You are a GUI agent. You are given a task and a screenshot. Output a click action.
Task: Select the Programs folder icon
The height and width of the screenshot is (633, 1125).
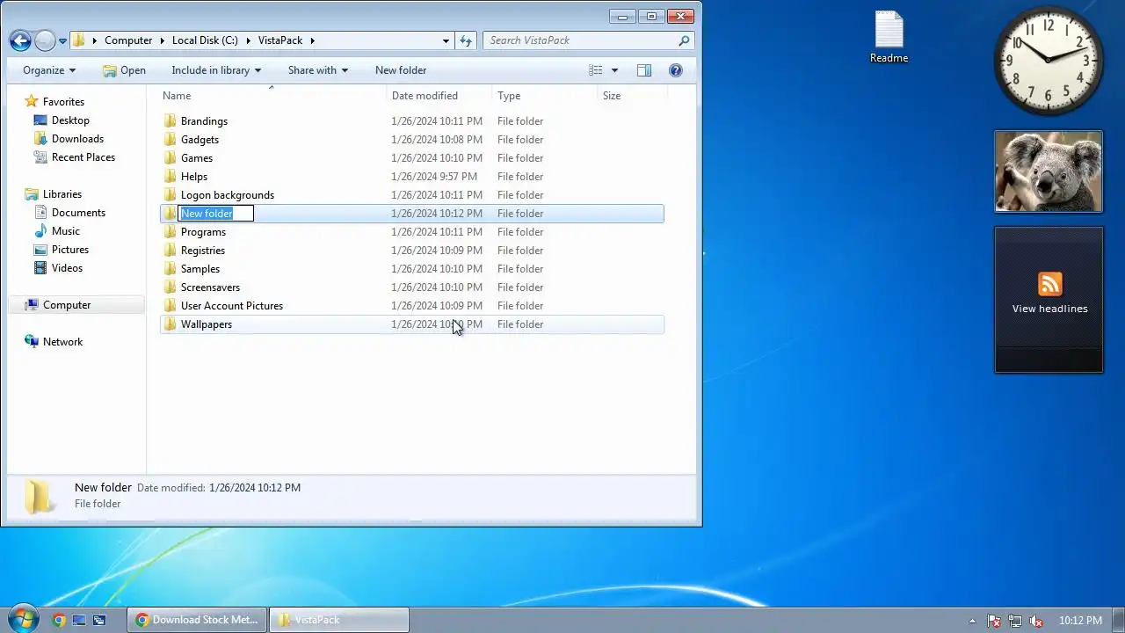click(x=171, y=232)
